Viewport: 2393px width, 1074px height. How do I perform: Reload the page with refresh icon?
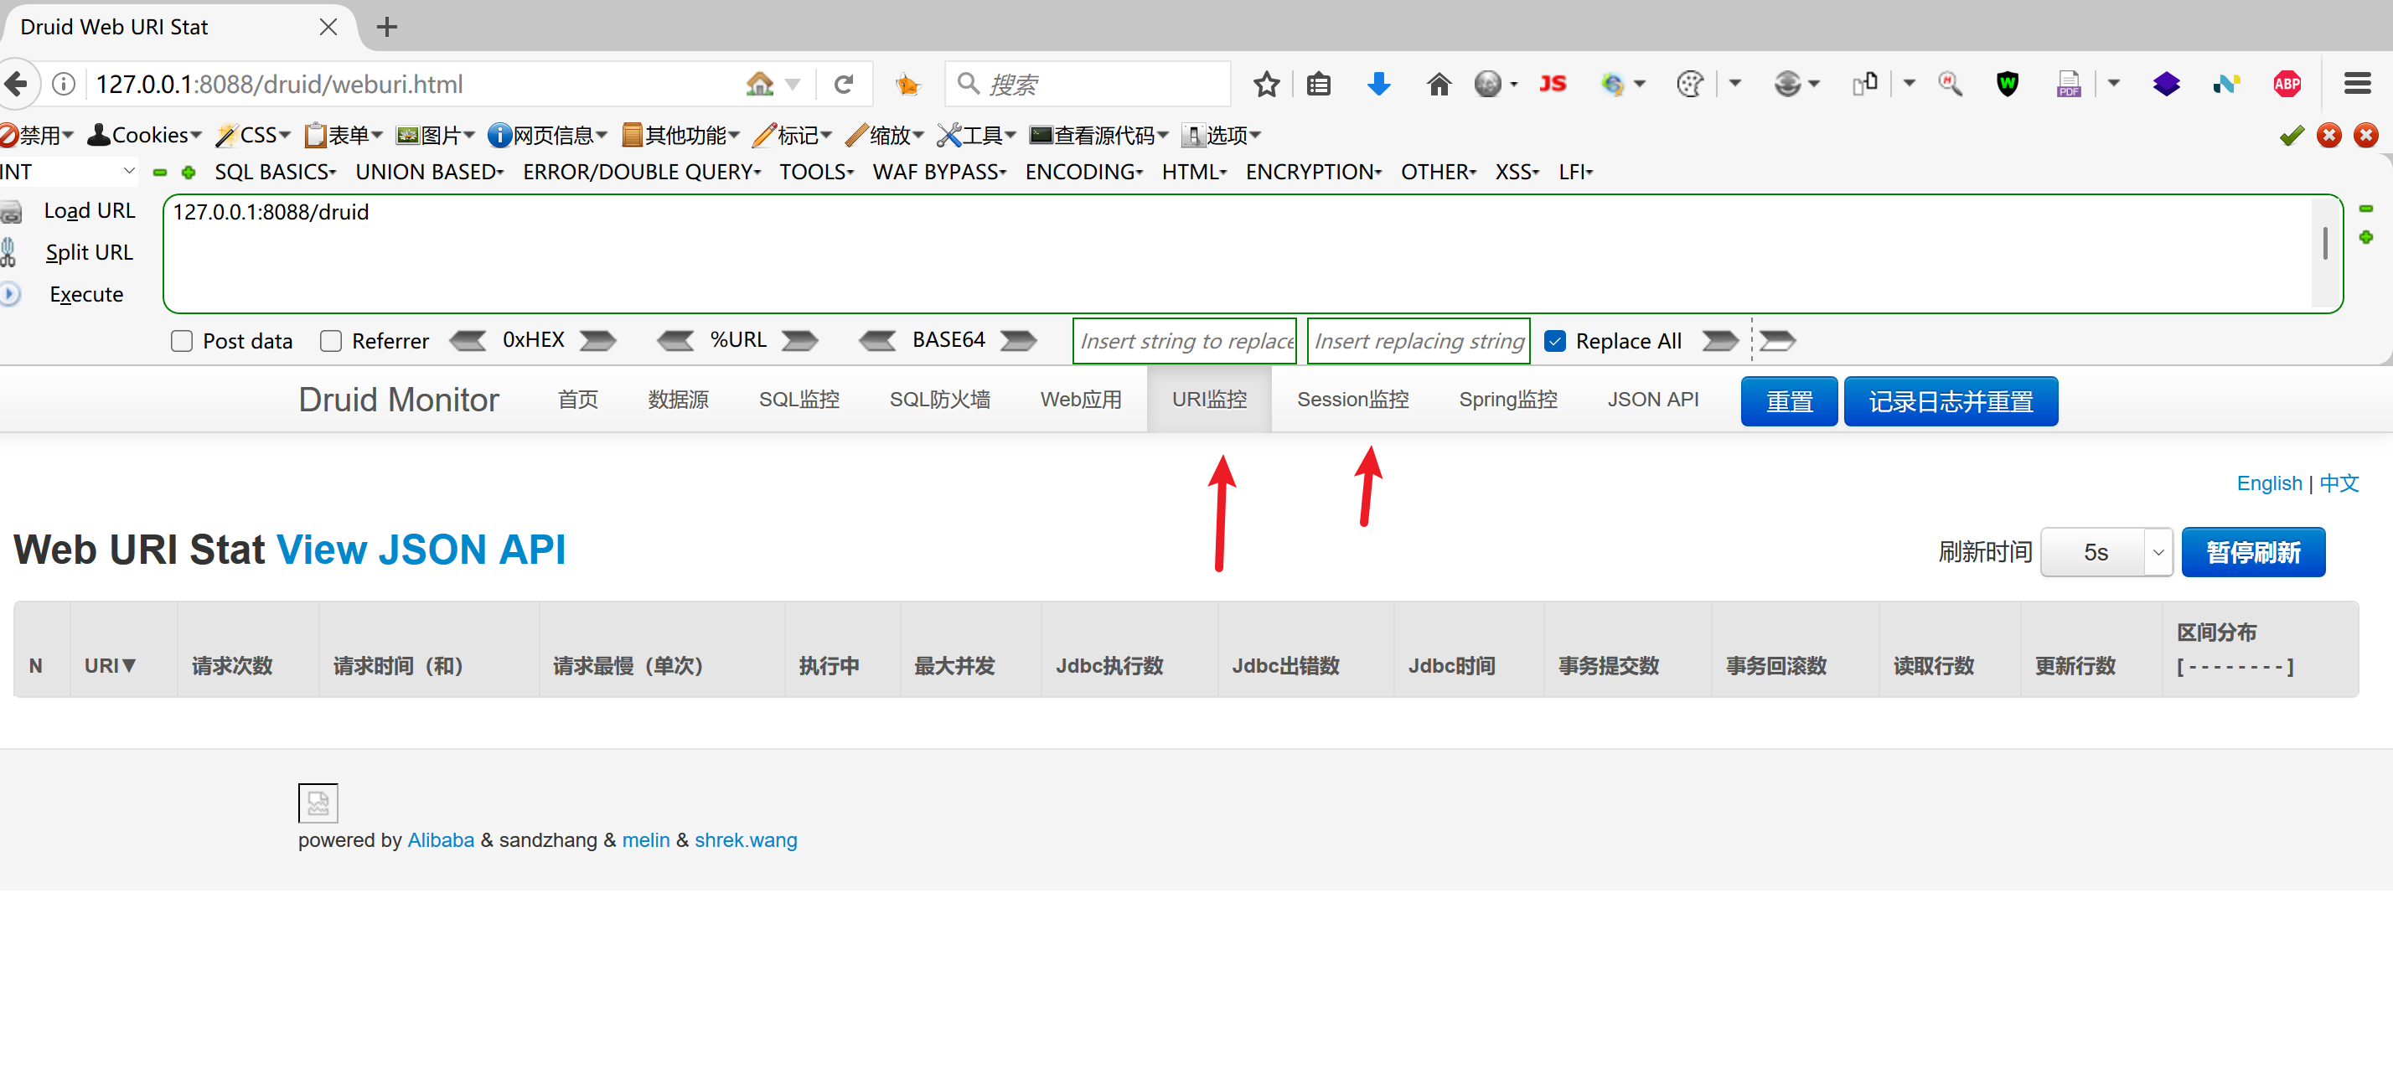pyautogui.click(x=844, y=85)
